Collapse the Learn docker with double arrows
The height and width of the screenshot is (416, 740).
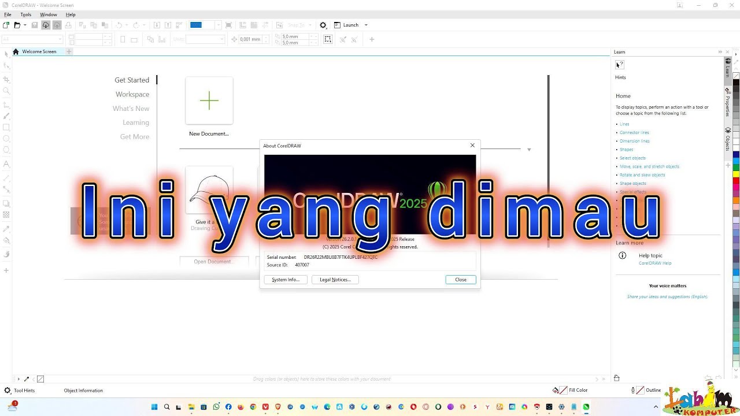pos(720,52)
